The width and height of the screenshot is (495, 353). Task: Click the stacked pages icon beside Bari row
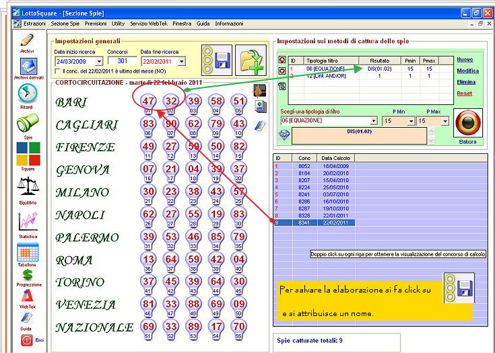point(261,107)
